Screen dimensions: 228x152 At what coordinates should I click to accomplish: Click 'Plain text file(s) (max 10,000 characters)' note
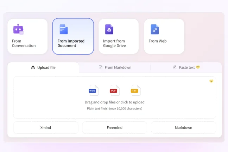click(115, 108)
